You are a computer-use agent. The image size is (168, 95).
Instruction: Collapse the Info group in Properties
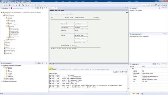coord(131,69)
